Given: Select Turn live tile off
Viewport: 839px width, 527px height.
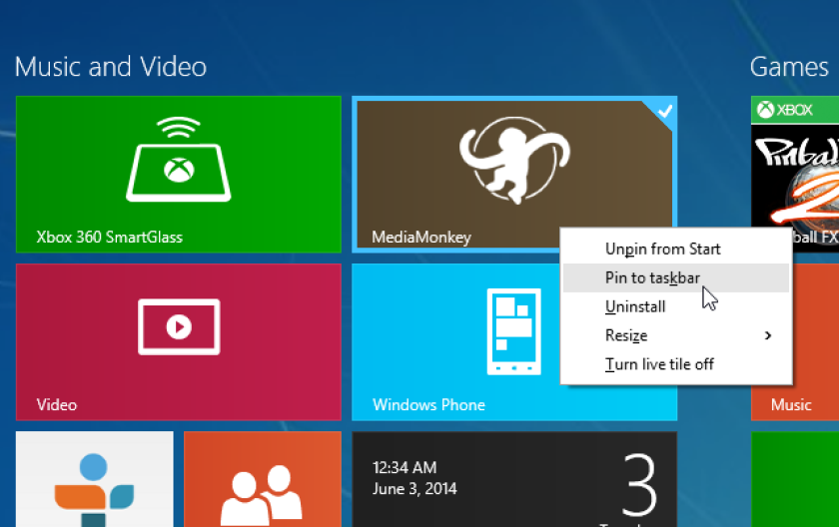Looking at the screenshot, I should click(676, 364).
